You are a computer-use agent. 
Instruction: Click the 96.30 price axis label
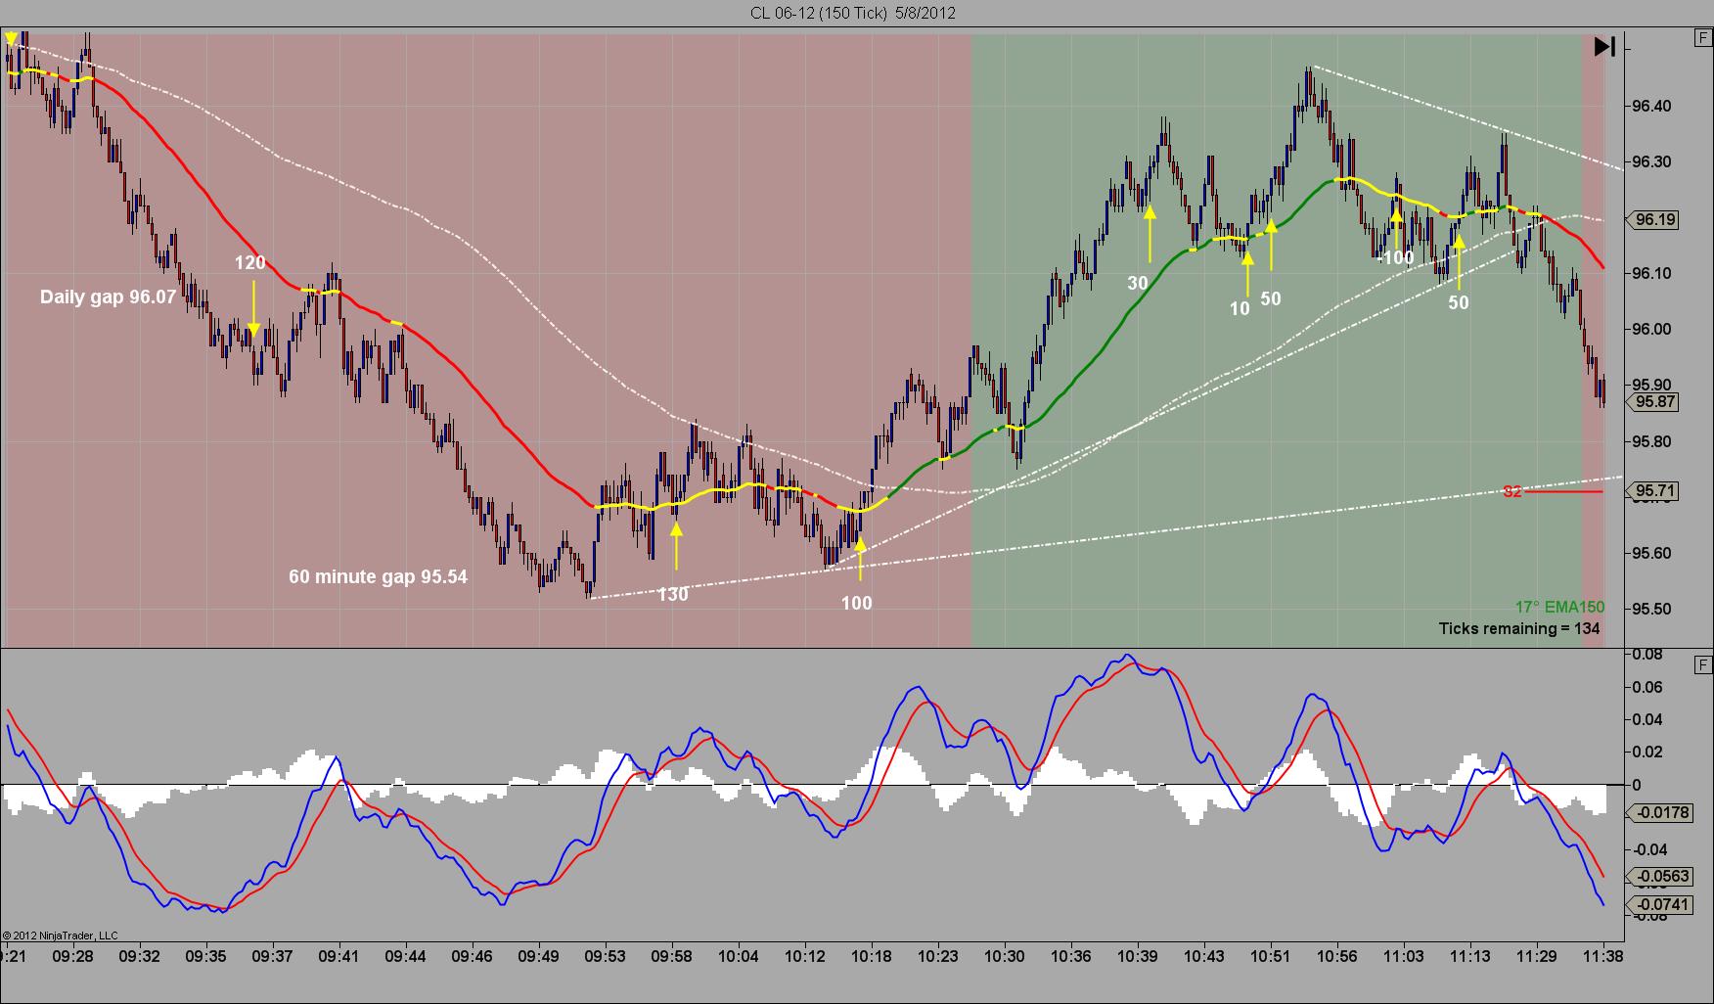(x=1651, y=161)
